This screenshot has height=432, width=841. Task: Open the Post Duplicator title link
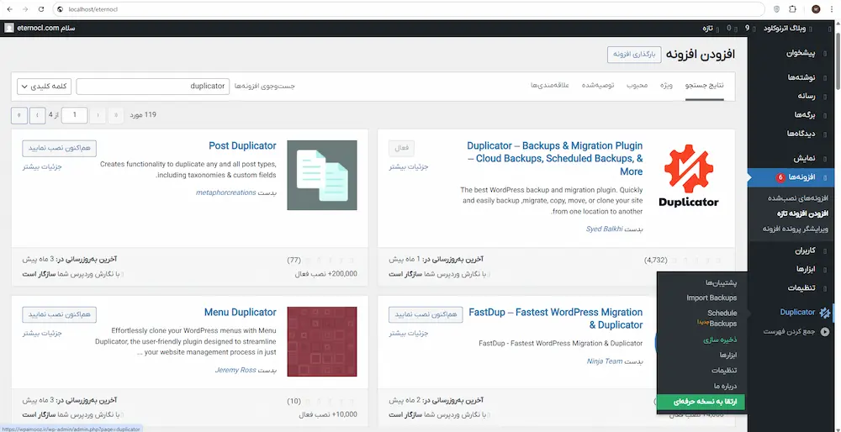coord(242,145)
